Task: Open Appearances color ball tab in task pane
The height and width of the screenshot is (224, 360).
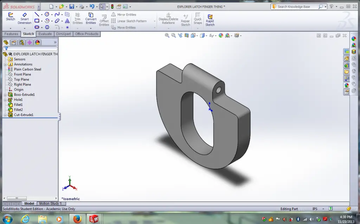Action: coord(346,86)
